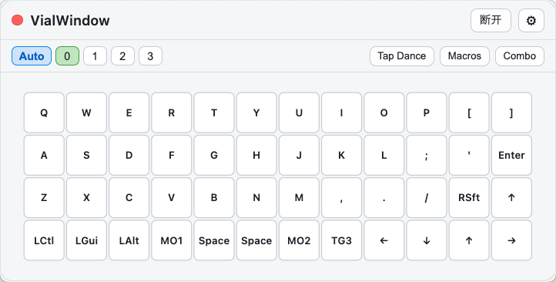
Task: Switch to layer 3
Action: pos(150,56)
